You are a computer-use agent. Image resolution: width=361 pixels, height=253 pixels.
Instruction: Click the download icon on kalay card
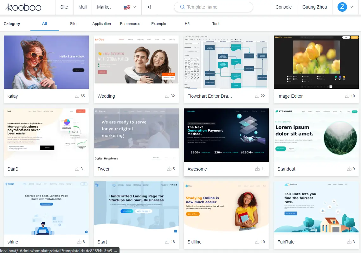point(77,96)
